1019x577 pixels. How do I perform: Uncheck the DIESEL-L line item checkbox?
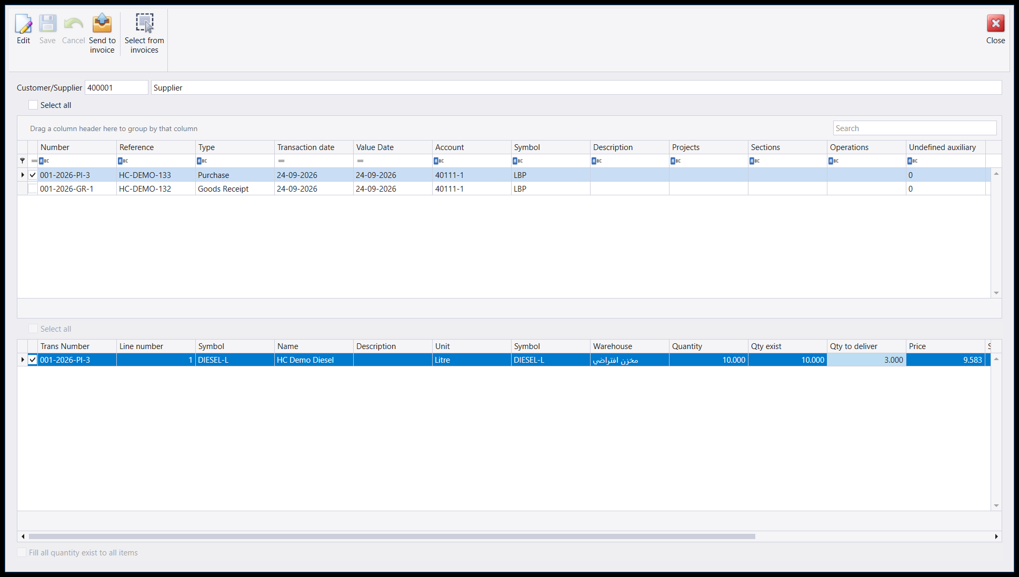[x=33, y=360]
